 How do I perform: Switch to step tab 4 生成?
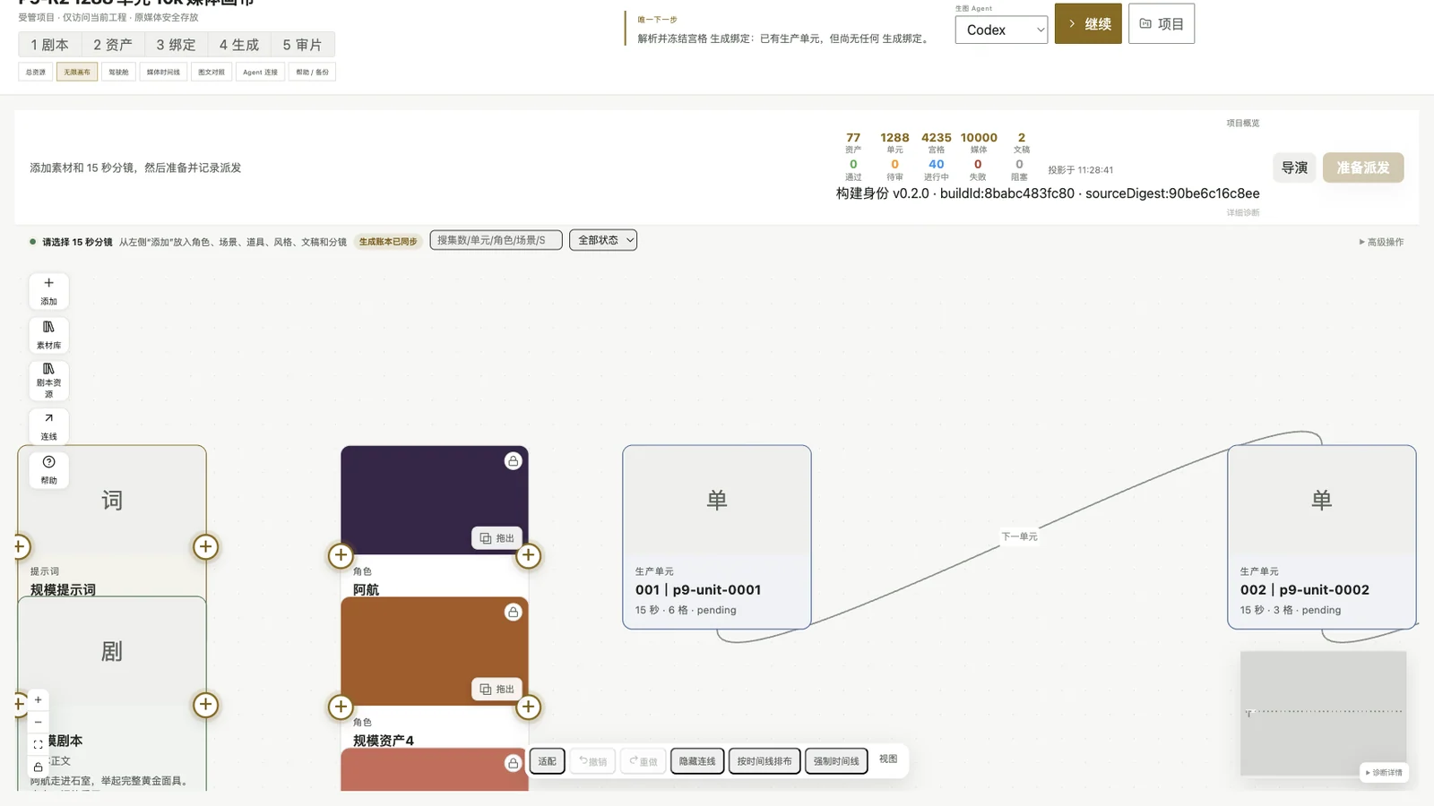tap(239, 45)
